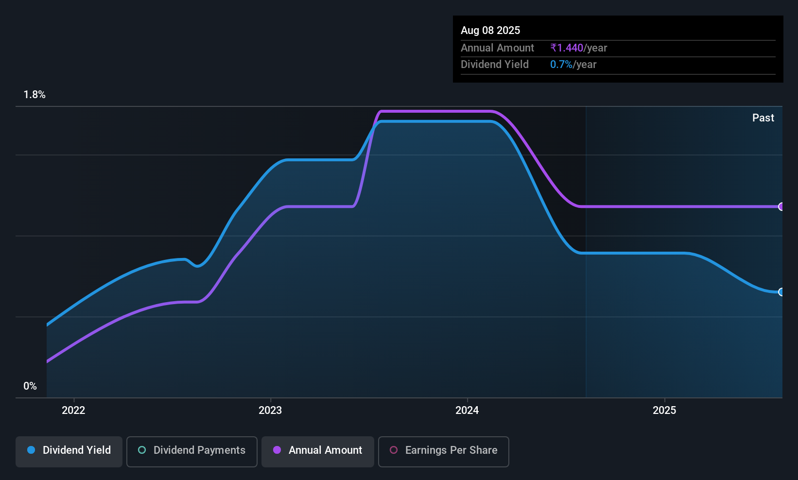Click the 0.7%/year dividend yield value
The width and height of the screenshot is (798, 480).
573,65
